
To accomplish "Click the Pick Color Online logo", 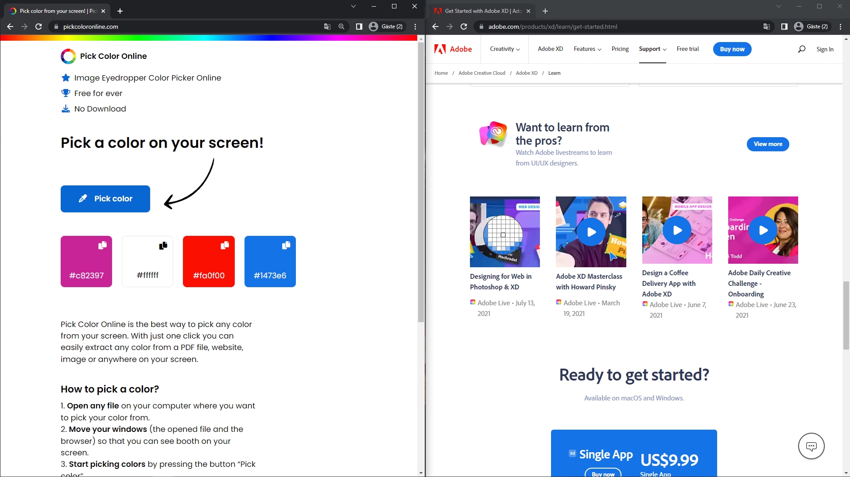I will (x=68, y=56).
